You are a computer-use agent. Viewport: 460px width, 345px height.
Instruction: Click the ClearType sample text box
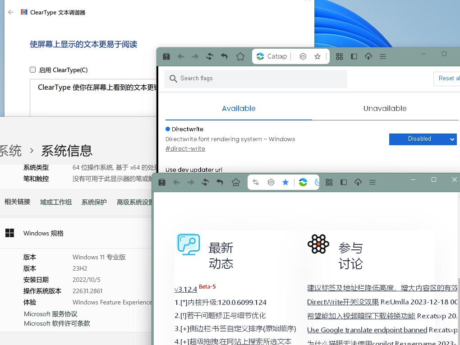(93, 98)
